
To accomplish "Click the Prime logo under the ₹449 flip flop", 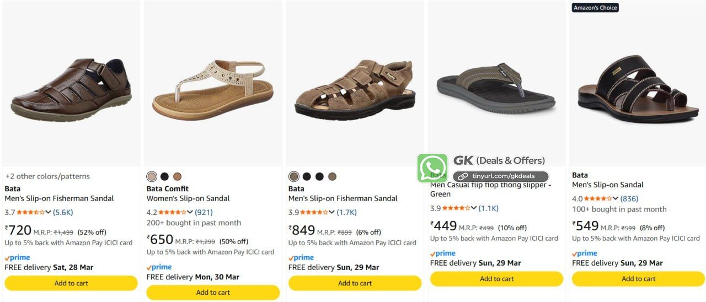I will point(443,253).
